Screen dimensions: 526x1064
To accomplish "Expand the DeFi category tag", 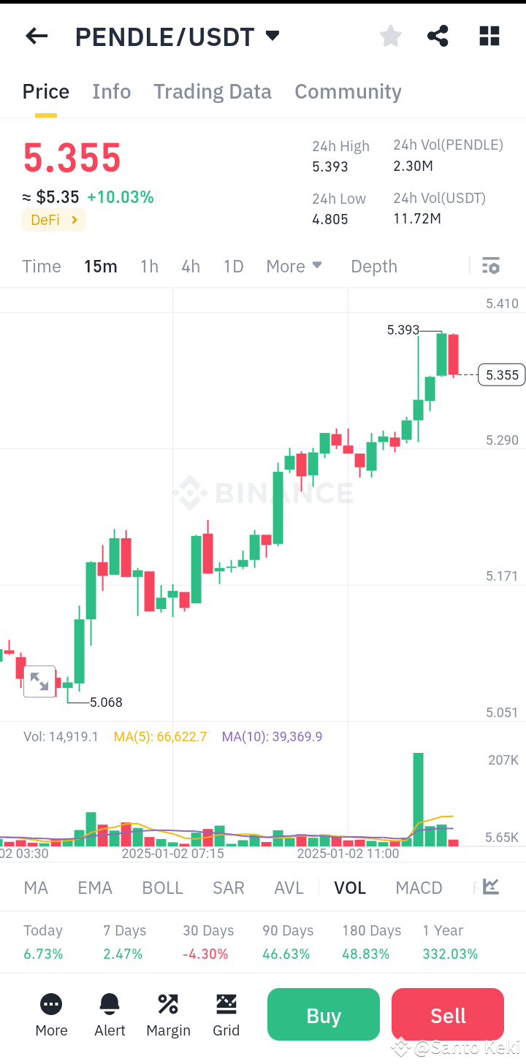I will 53,220.
